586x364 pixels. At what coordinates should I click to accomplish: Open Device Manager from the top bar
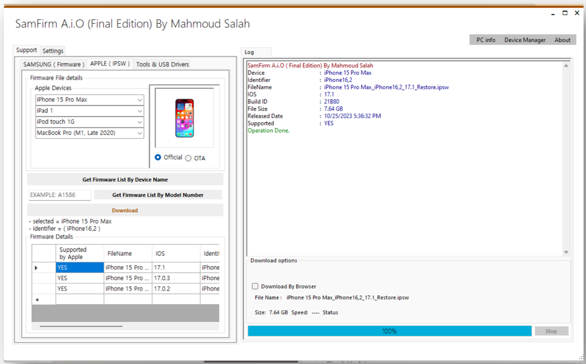click(x=525, y=40)
